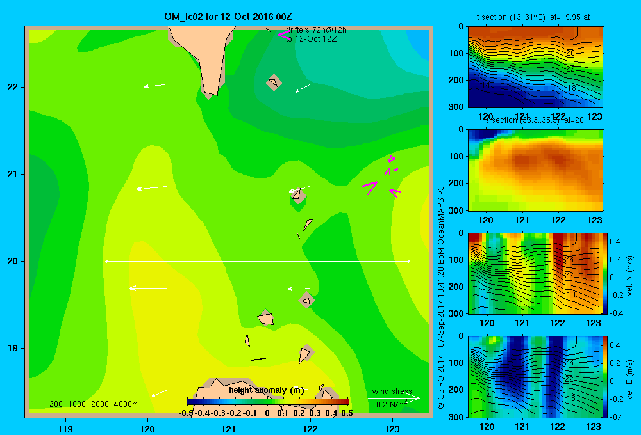Click the "drifters 72h@12h" legend text
This screenshot has height=435, width=641.
point(316,30)
